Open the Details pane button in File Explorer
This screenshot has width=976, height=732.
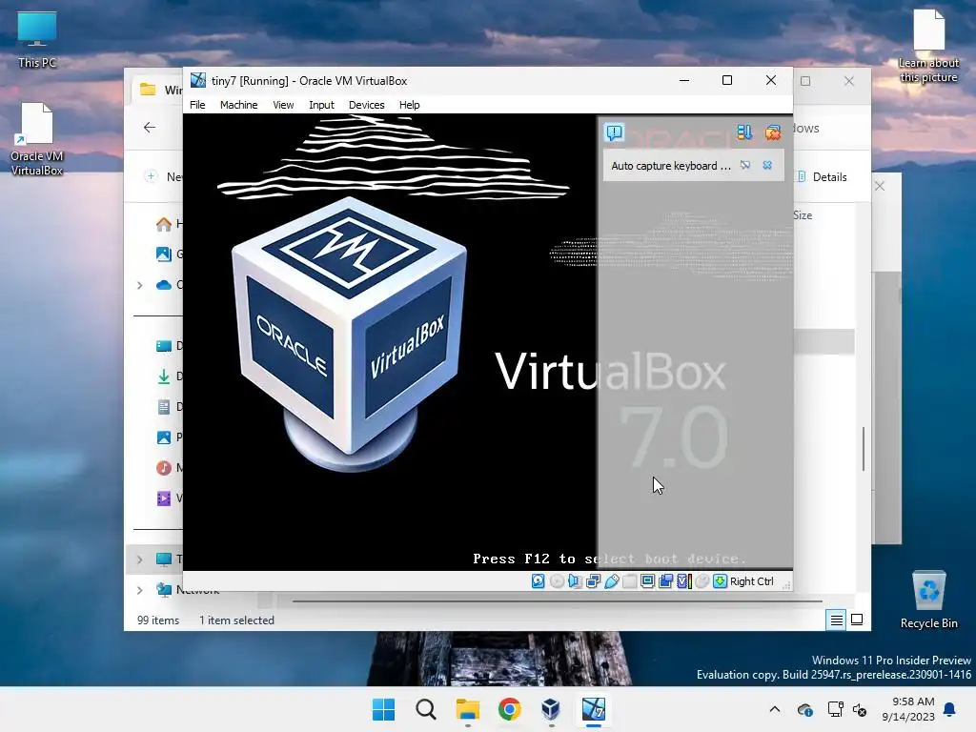coord(822,176)
